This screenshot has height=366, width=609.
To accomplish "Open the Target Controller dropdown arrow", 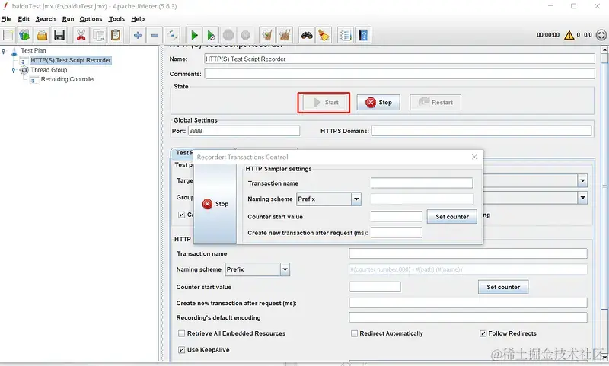I will (x=582, y=180).
